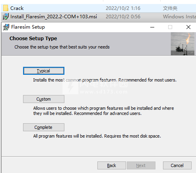Image resolution: width=196 pixels, height=173 pixels.
Task: Click the msi file date 2022/10/2 0:56
Action: [x=123, y=17]
